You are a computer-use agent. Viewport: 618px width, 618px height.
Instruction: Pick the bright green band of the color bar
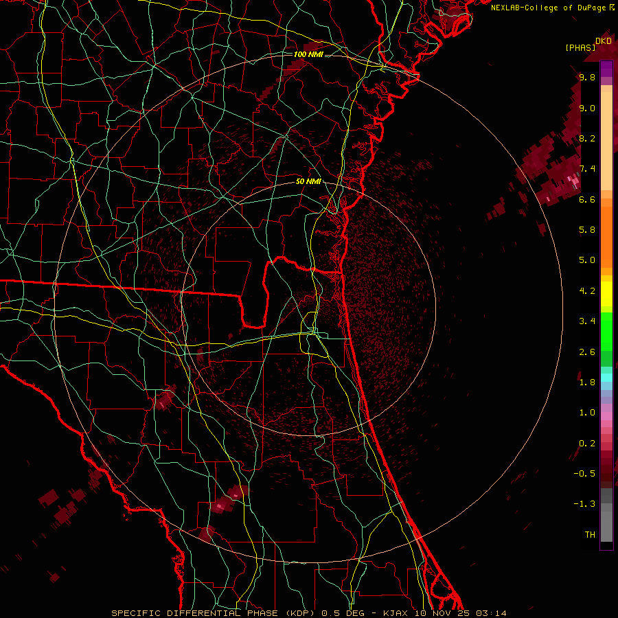(606, 332)
